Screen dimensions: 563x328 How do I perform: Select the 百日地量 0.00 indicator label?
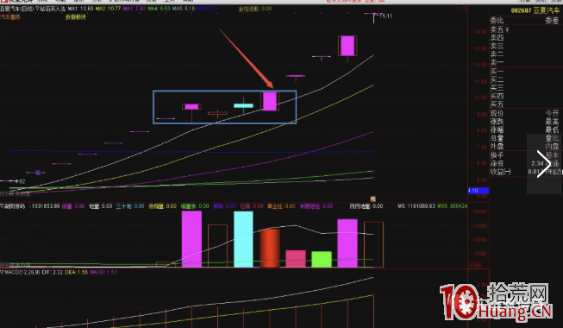click(x=366, y=206)
